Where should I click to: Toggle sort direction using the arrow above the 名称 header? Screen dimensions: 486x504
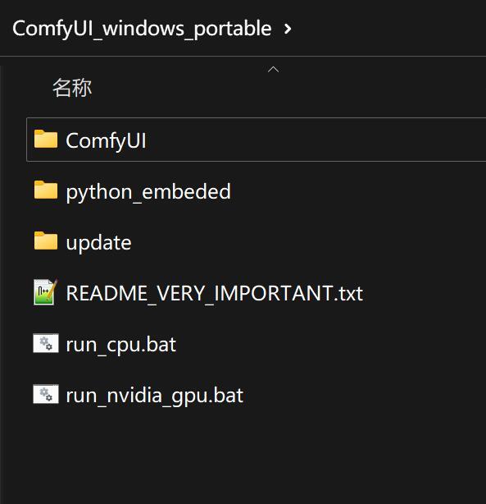(273, 69)
